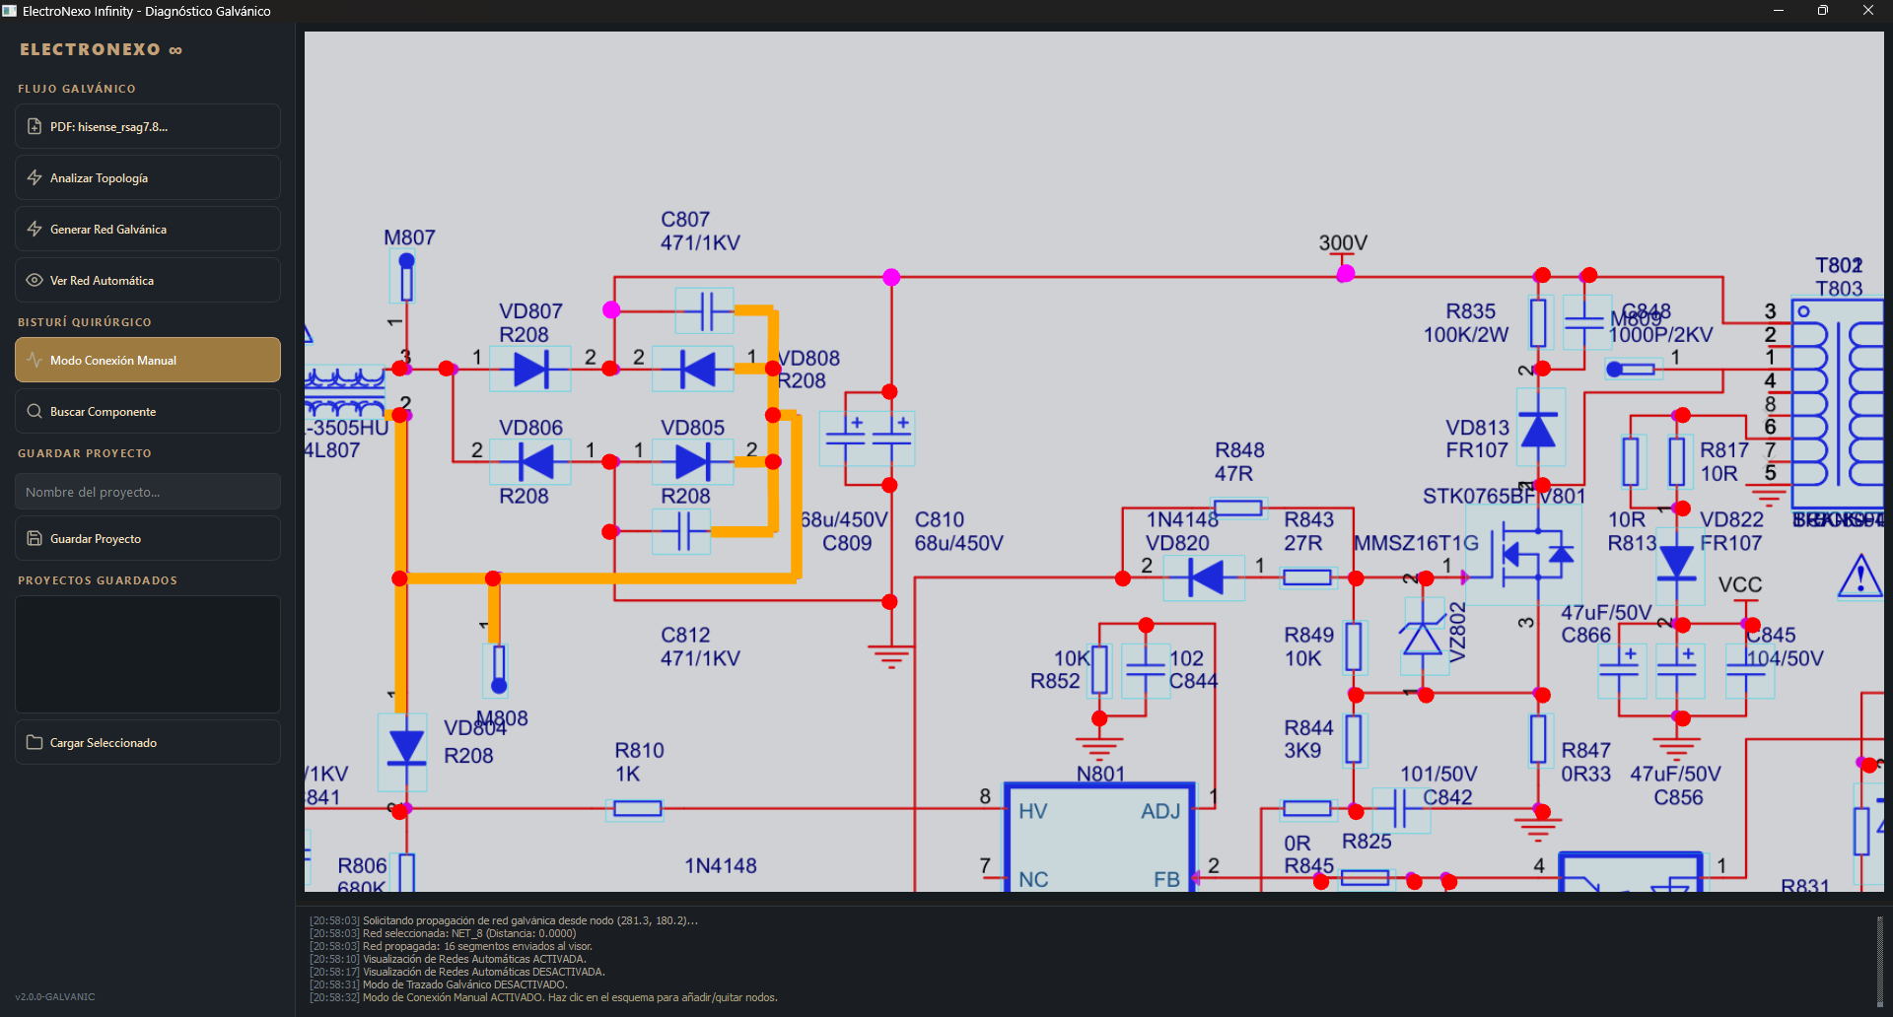
Task: Click the N801 FB pin label
Action: click(1166, 879)
